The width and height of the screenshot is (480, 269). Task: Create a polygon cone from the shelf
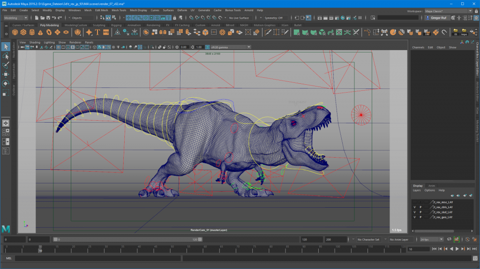pos(40,32)
